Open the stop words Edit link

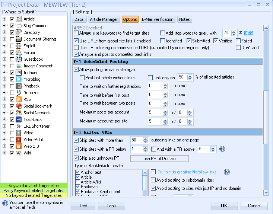pos(248,33)
